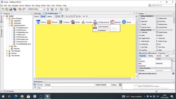The height and width of the screenshot is (99, 176).
Task: Collapse the CapaPresentacion package
Action: [x=9, y=25]
